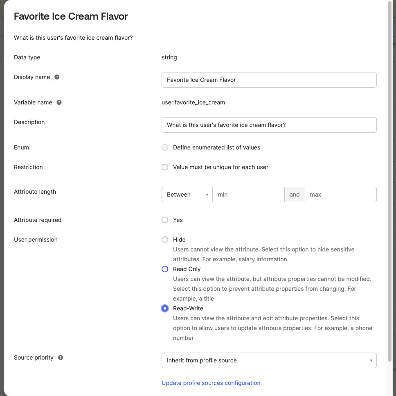Open the Display name help tooltip

pyautogui.click(x=57, y=77)
